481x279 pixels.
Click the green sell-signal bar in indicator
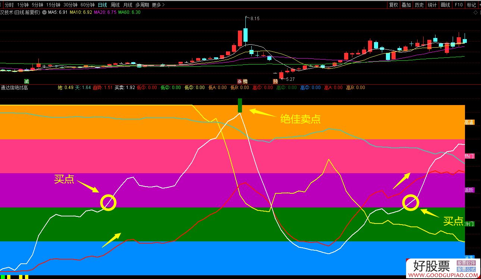[240, 105]
